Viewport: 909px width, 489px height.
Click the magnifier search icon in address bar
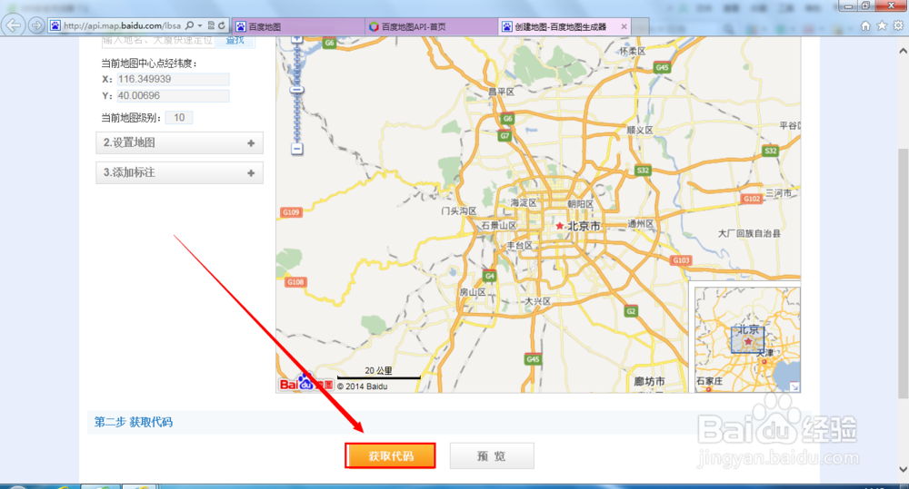(x=190, y=25)
